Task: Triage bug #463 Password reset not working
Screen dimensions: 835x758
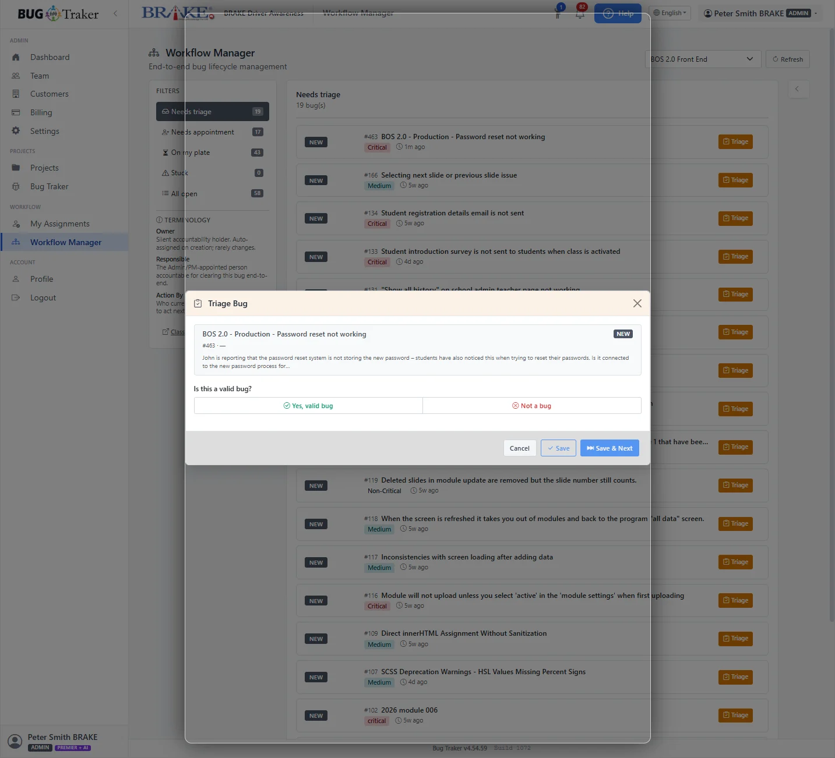Action: tap(735, 141)
